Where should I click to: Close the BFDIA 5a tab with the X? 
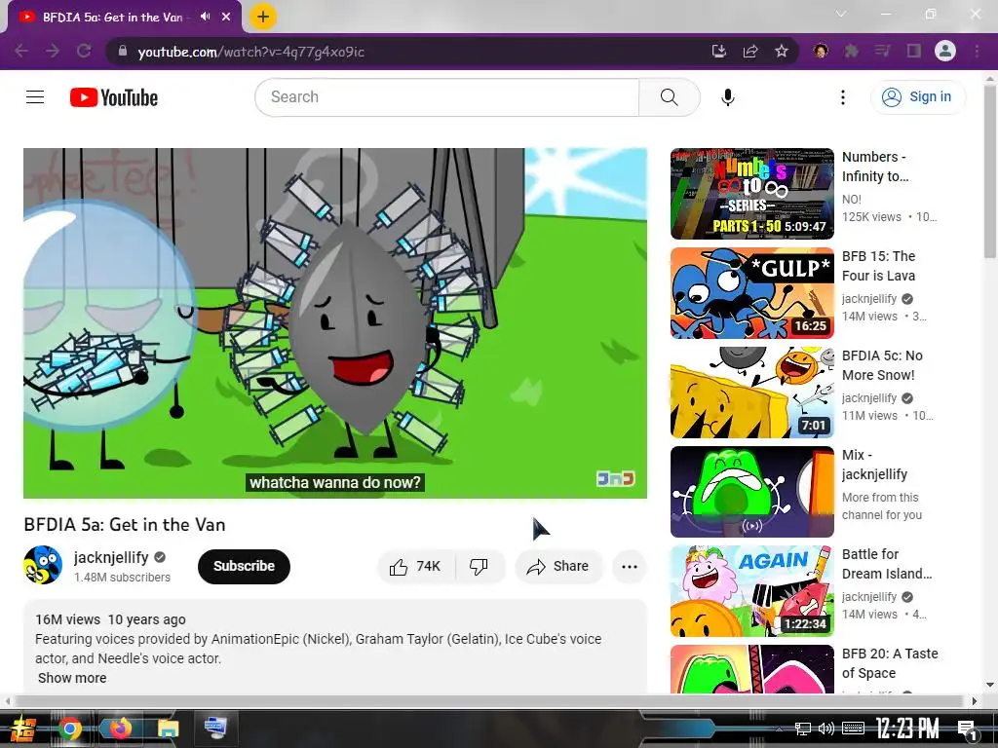pos(226,17)
